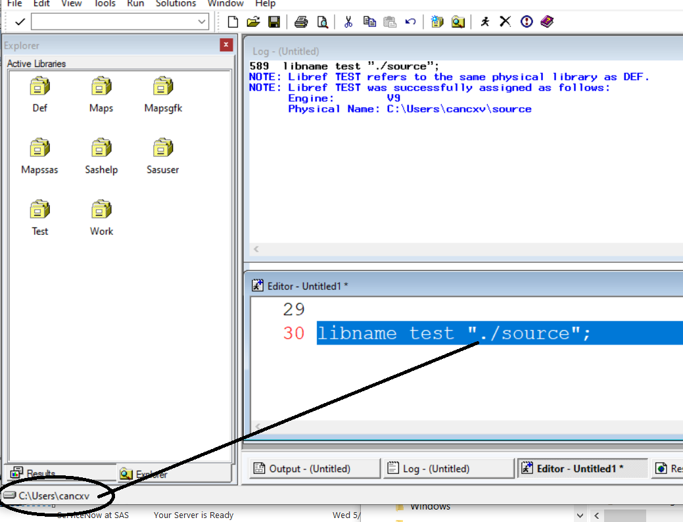Image resolution: width=683 pixels, height=522 pixels.
Task: Open the Run menu
Action: [135, 4]
